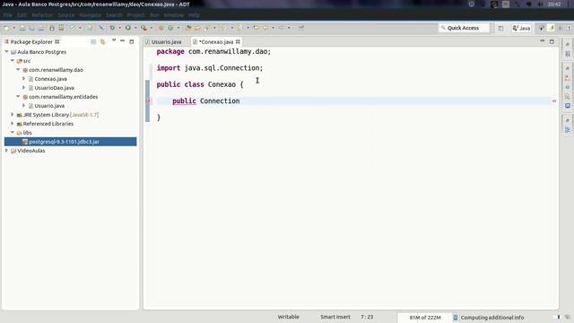Viewport: 574px width, 323px height.
Task: Expand the Referenced Libraries node
Action: [13, 124]
